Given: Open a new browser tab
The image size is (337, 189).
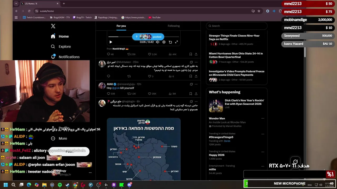Looking at the screenshot, I should [64, 3].
